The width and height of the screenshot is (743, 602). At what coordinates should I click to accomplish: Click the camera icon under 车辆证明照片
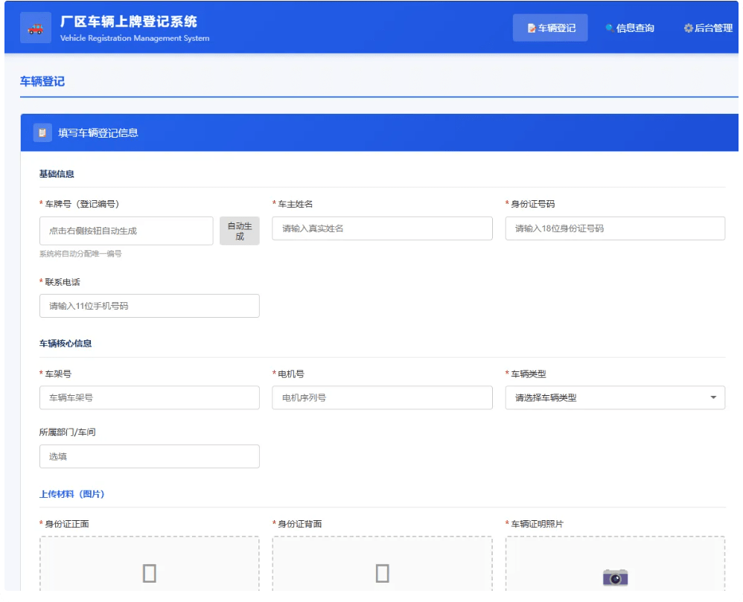coord(615,577)
